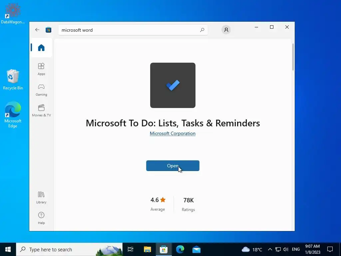Select the Recycle Bin desktop icon
This screenshot has width=341, height=256.
13,79
